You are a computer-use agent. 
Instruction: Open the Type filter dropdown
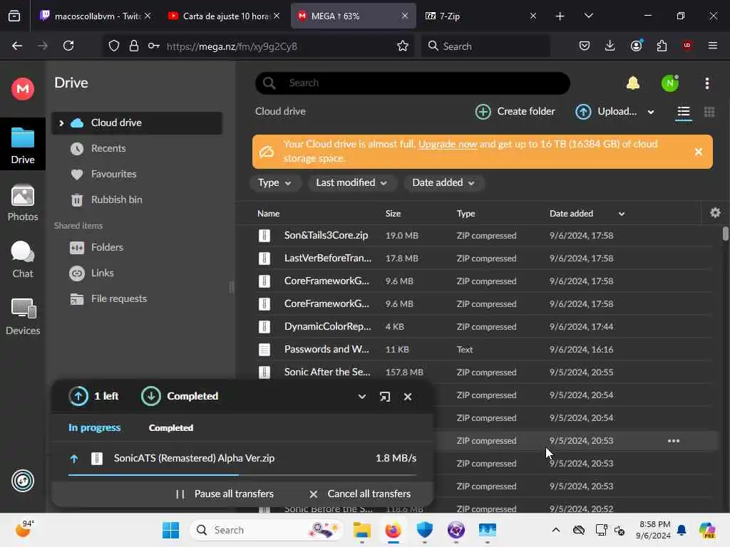pyautogui.click(x=274, y=183)
